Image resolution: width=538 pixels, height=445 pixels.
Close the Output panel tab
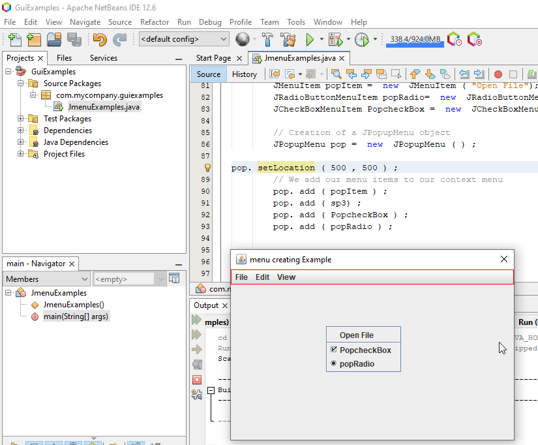[225, 305]
